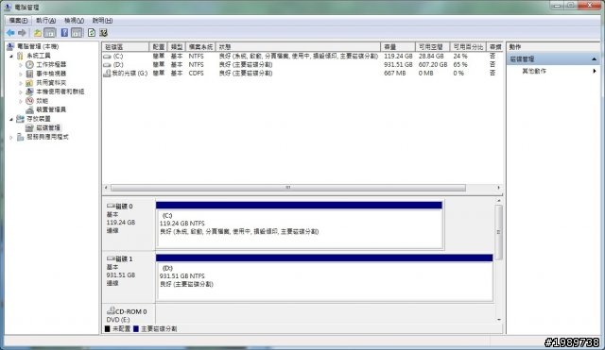This screenshot has width=605, height=350.
Task: Select the 我的光碟 (G:) volume row
Action: coord(302,73)
